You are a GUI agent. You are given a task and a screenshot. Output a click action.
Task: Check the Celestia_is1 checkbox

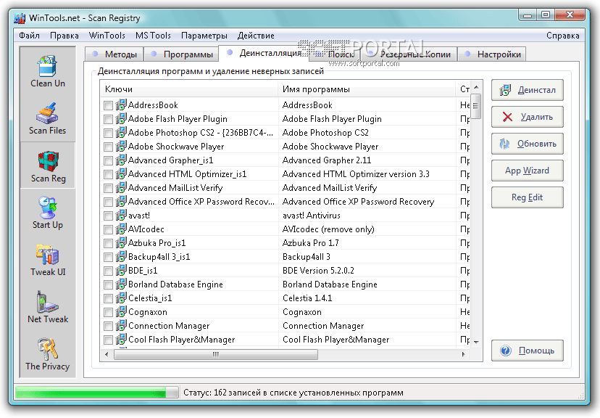108,298
